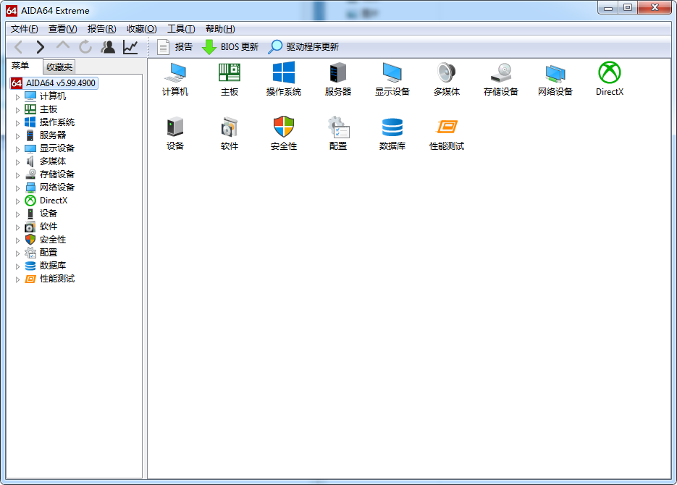Open the 性能测试 benchmark icon in main panel
Screen dimensions: 677x485
(x=447, y=133)
